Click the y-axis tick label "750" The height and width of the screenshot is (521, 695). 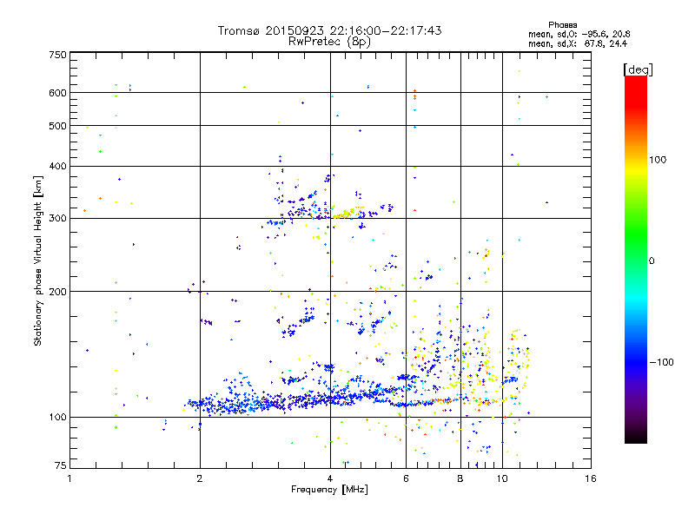click(57, 55)
